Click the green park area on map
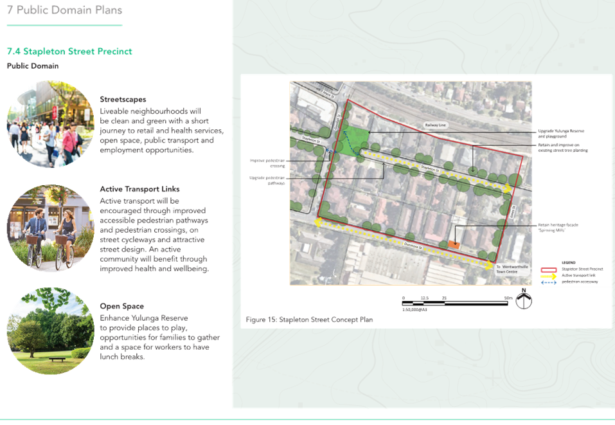Screen dimensions: 615x425 pos(352,143)
